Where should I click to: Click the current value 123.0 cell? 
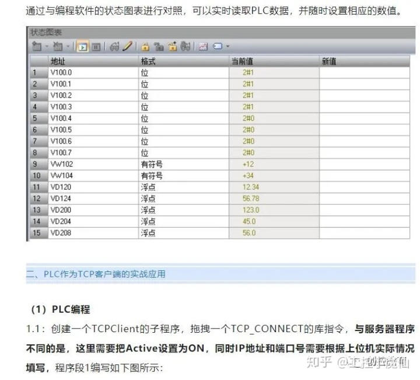(x=274, y=210)
